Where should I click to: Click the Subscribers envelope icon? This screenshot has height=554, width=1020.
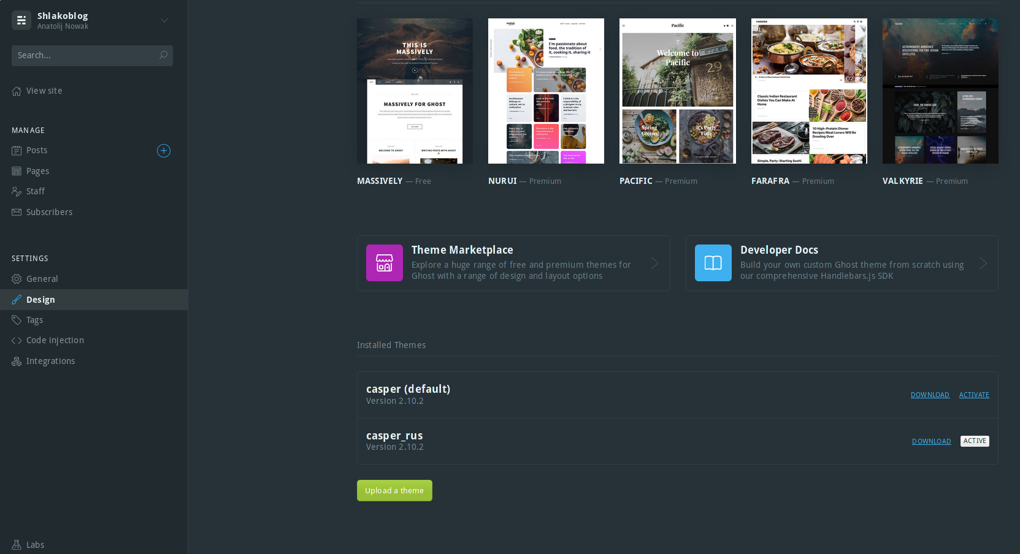[x=17, y=212]
